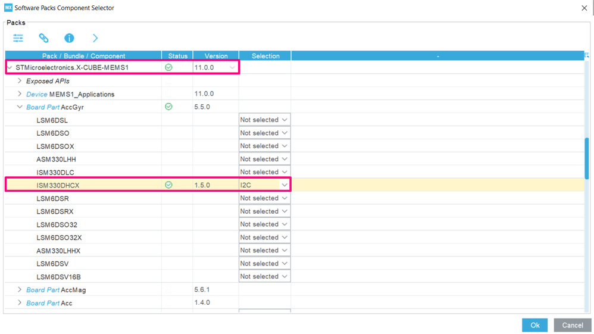Click the STM32CubeMX logo in title bar
The image size is (594, 334).
[8, 8]
